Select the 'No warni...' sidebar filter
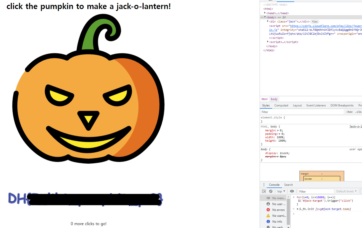 (274, 216)
